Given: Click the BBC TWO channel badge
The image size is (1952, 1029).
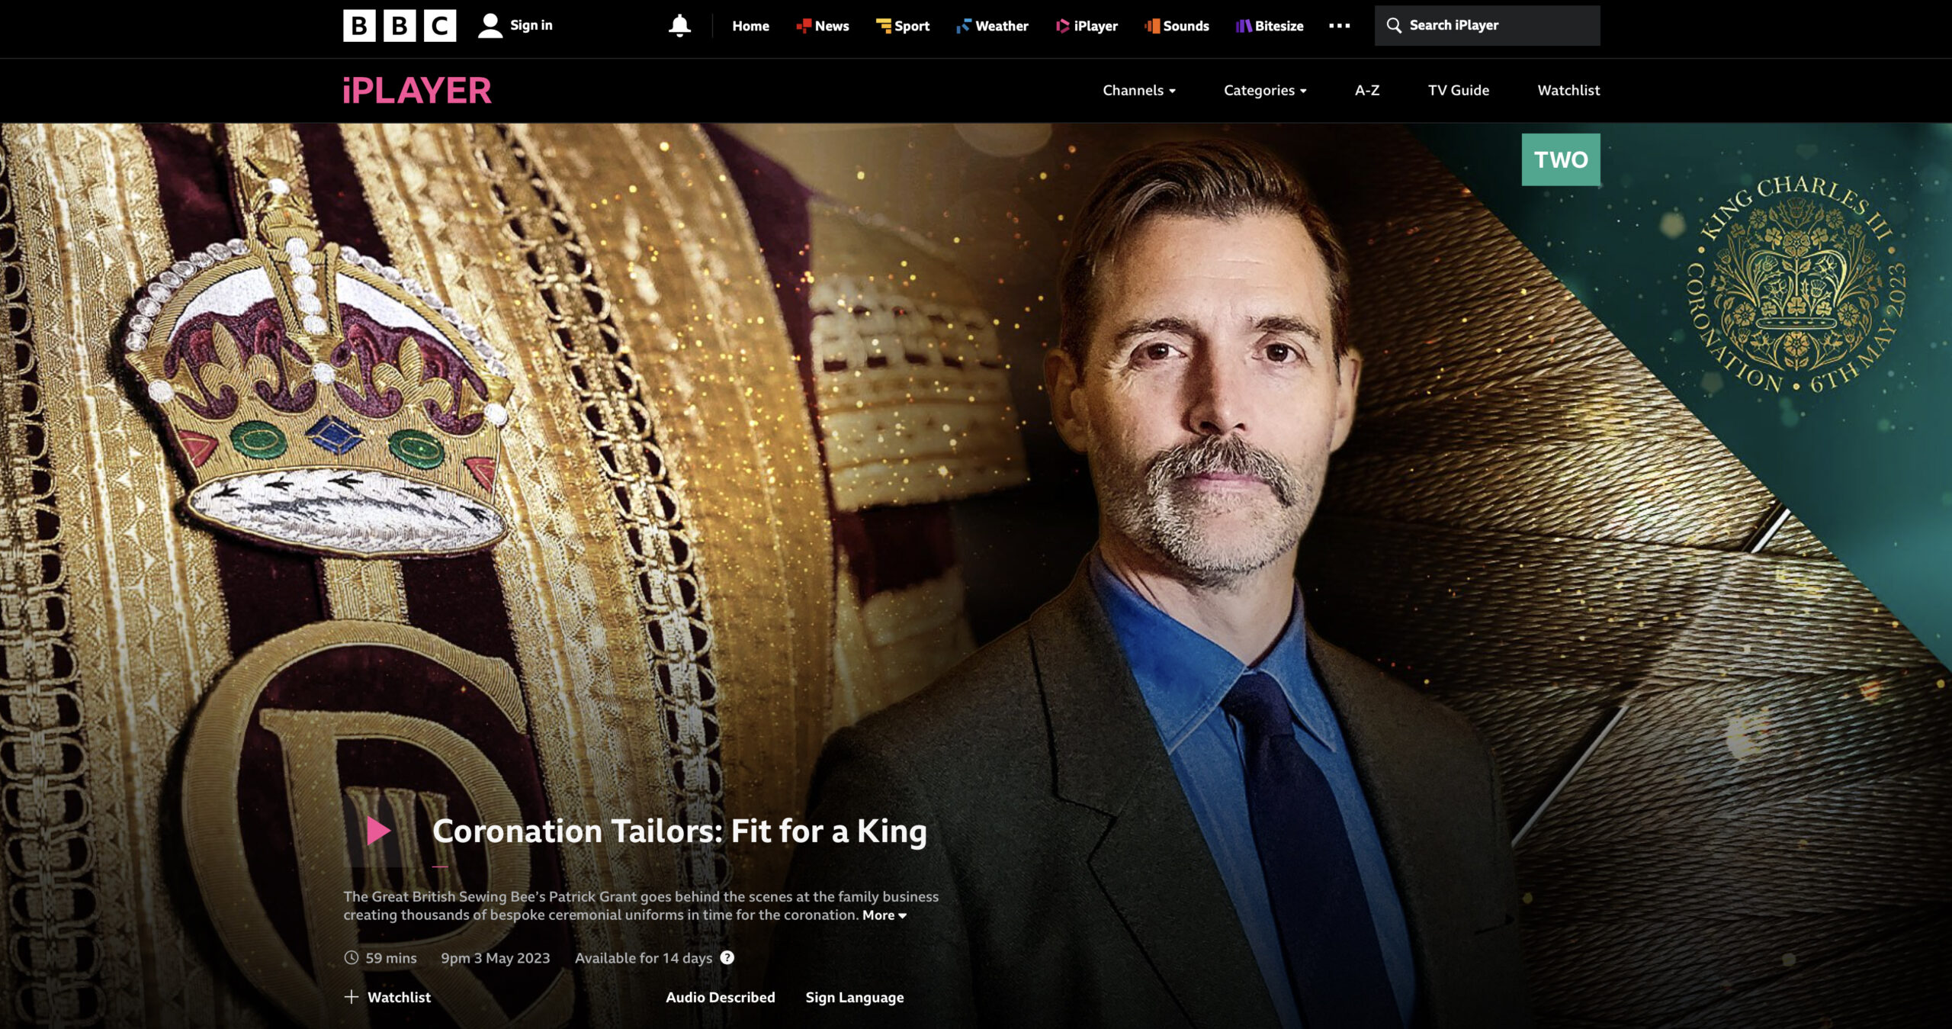Looking at the screenshot, I should coord(1561,159).
